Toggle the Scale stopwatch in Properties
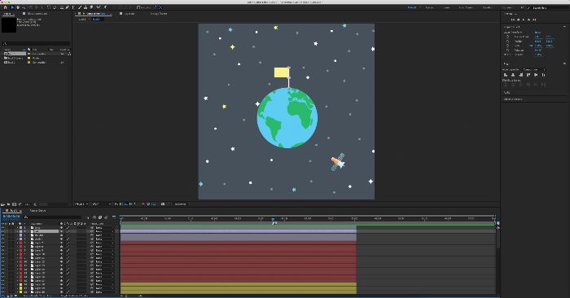 [x=508, y=46]
